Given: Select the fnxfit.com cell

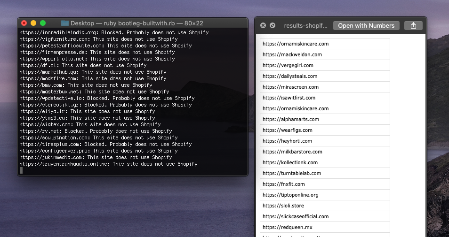Looking at the screenshot, I should click(x=325, y=184).
